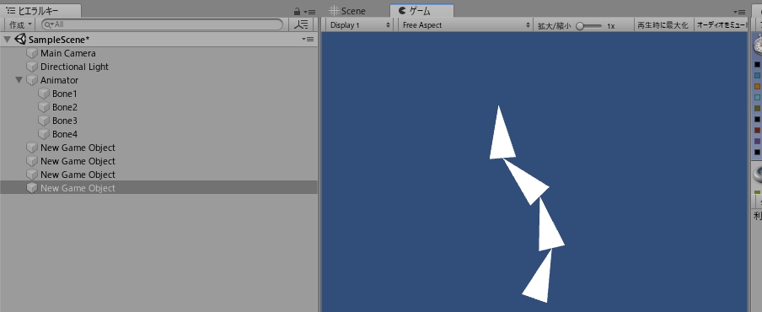Image resolution: width=762 pixels, height=312 pixels.
Task: Click the cube icon of Bone2
Action: pyautogui.click(x=44, y=107)
